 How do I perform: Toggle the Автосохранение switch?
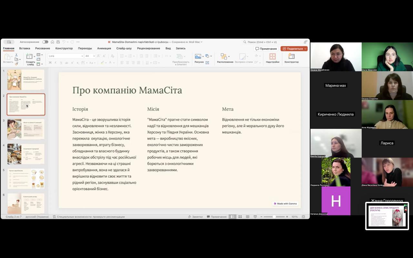[45, 42]
